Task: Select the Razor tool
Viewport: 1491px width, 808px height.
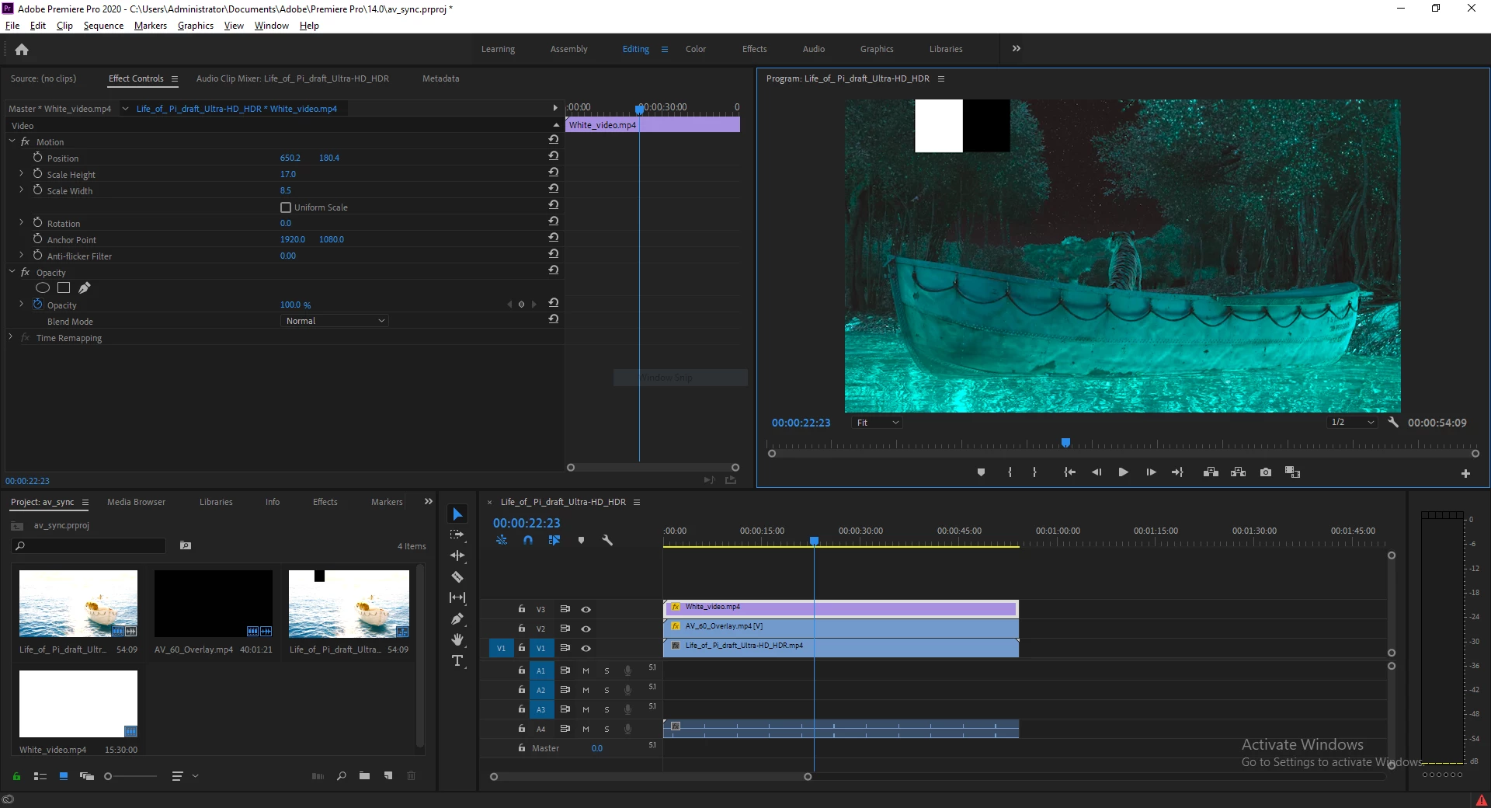Action: 457,576
